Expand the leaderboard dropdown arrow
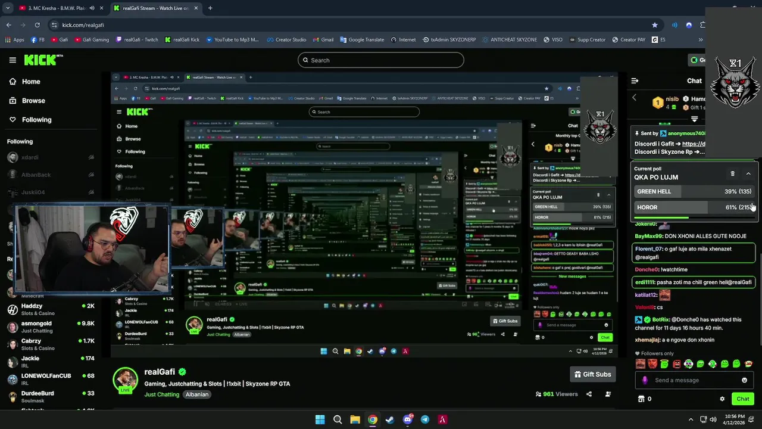The image size is (762, 429). [x=694, y=119]
